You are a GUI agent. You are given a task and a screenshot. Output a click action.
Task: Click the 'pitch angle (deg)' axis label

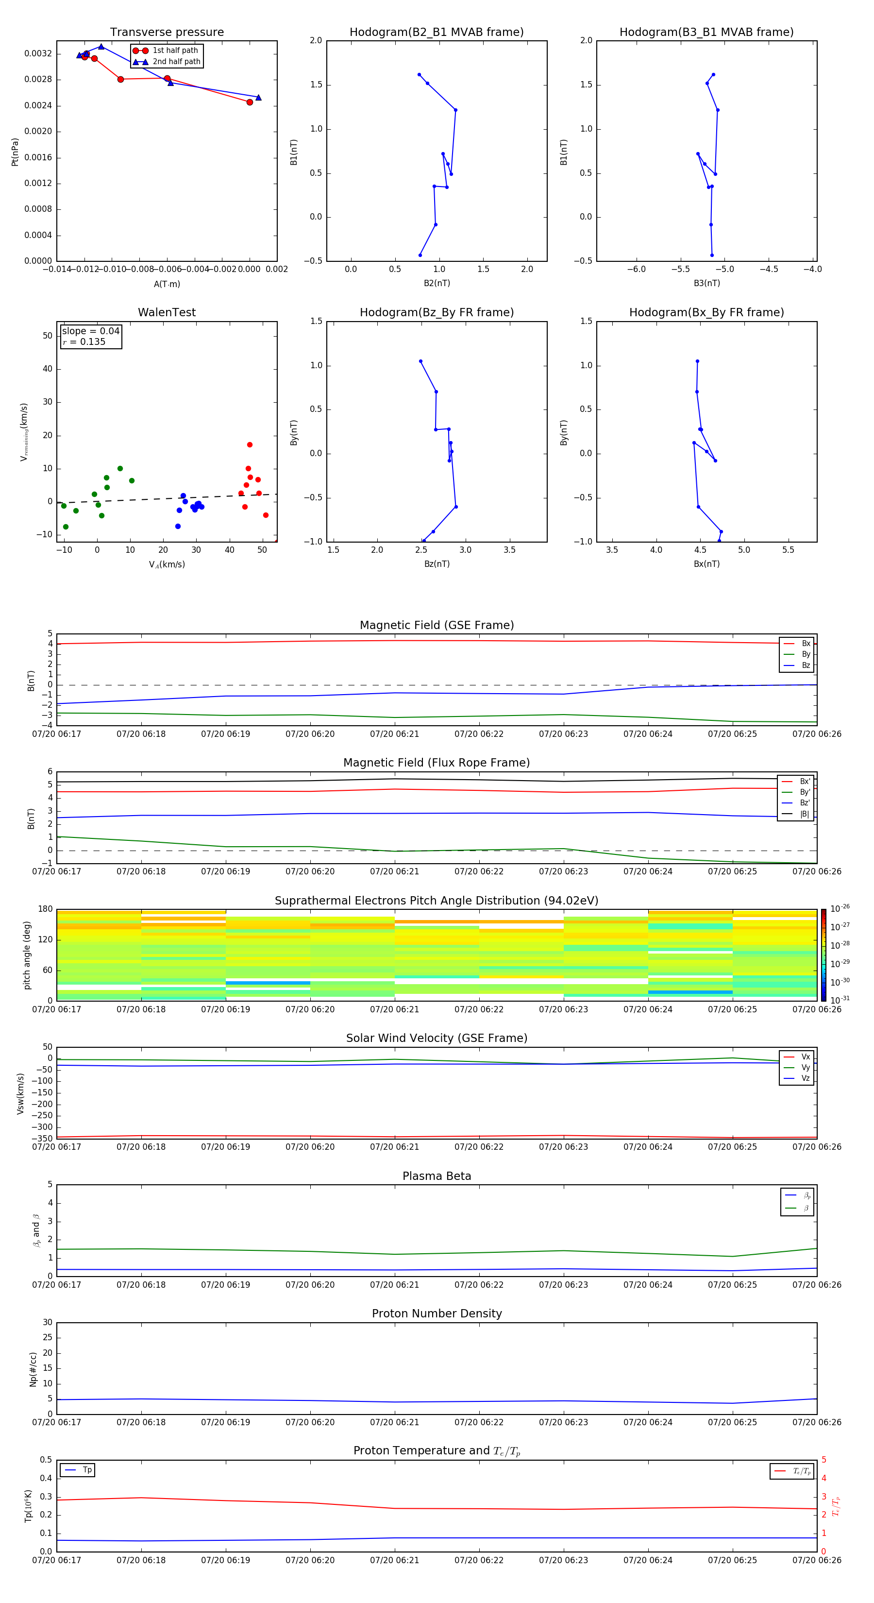pos(27,955)
